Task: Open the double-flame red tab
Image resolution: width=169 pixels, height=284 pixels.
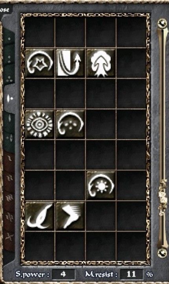Action: pyautogui.click(x=9, y=178)
